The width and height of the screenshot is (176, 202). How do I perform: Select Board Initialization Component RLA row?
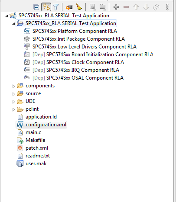88,55
